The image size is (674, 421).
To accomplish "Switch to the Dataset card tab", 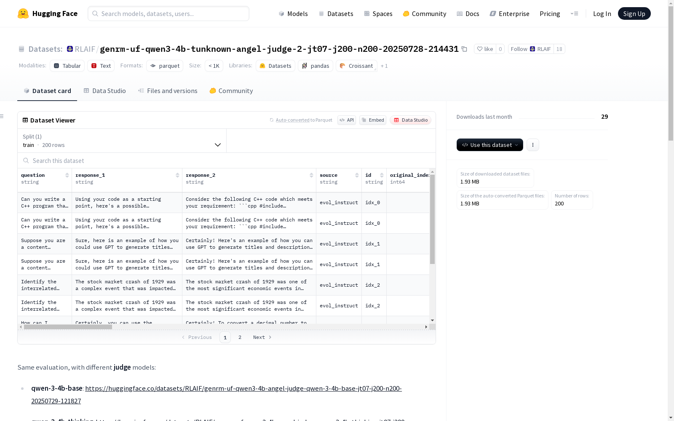I will (47, 91).
